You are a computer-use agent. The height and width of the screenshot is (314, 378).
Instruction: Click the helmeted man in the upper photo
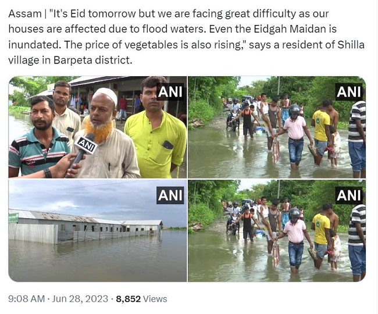(295, 136)
